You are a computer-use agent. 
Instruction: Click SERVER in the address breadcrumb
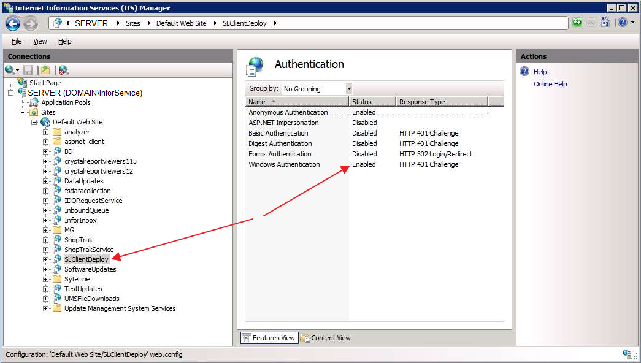click(x=91, y=23)
